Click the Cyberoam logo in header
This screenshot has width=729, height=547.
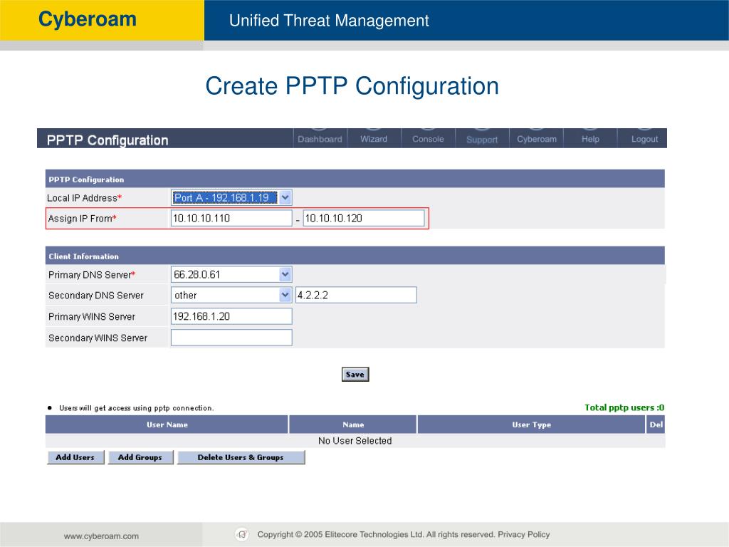click(x=88, y=19)
